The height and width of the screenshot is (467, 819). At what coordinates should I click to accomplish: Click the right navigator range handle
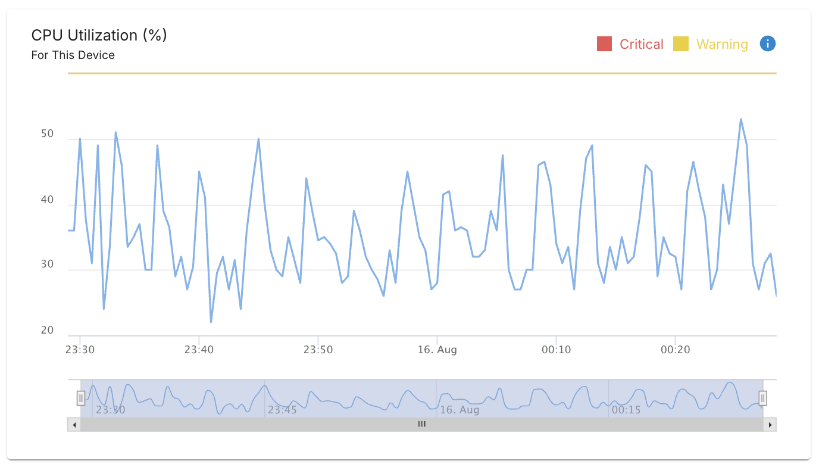pyautogui.click(x=762, y=398)
